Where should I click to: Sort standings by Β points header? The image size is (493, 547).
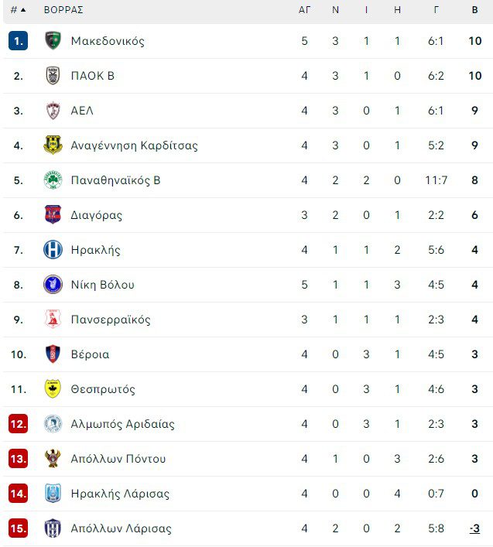tap(474, 10)
